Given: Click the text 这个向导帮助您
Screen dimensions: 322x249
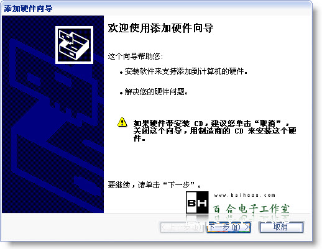Looking at the screenshot, I should tap(135, 56).
